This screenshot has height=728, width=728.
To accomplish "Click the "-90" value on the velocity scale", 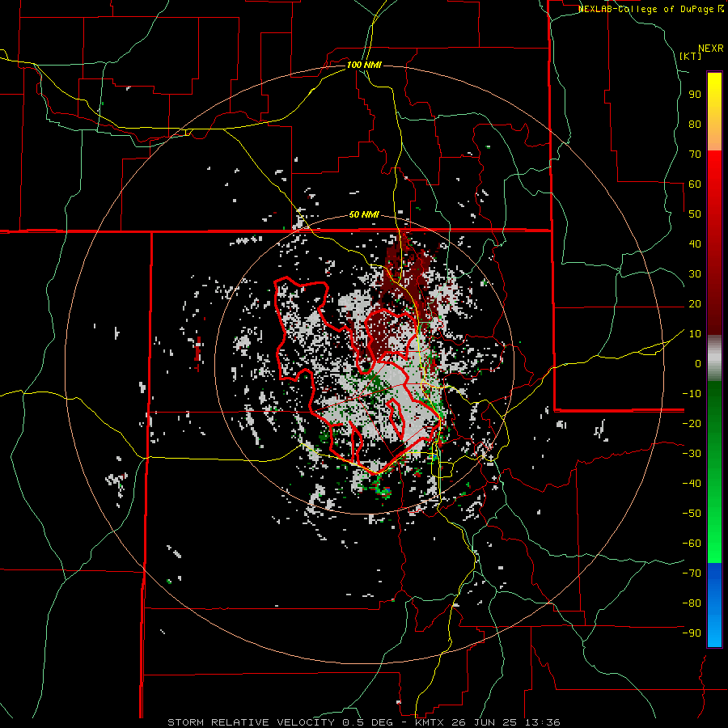I will pos(692,633).
